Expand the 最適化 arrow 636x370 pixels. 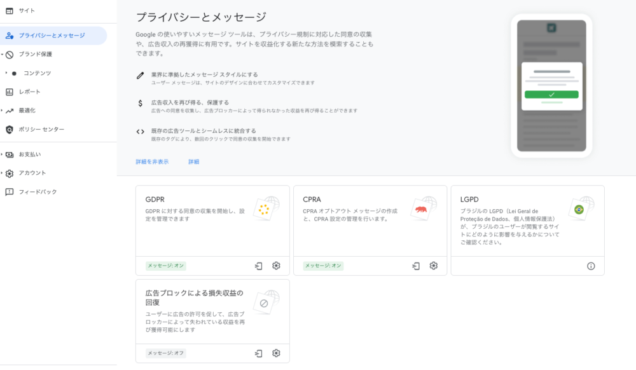(2, 110)
